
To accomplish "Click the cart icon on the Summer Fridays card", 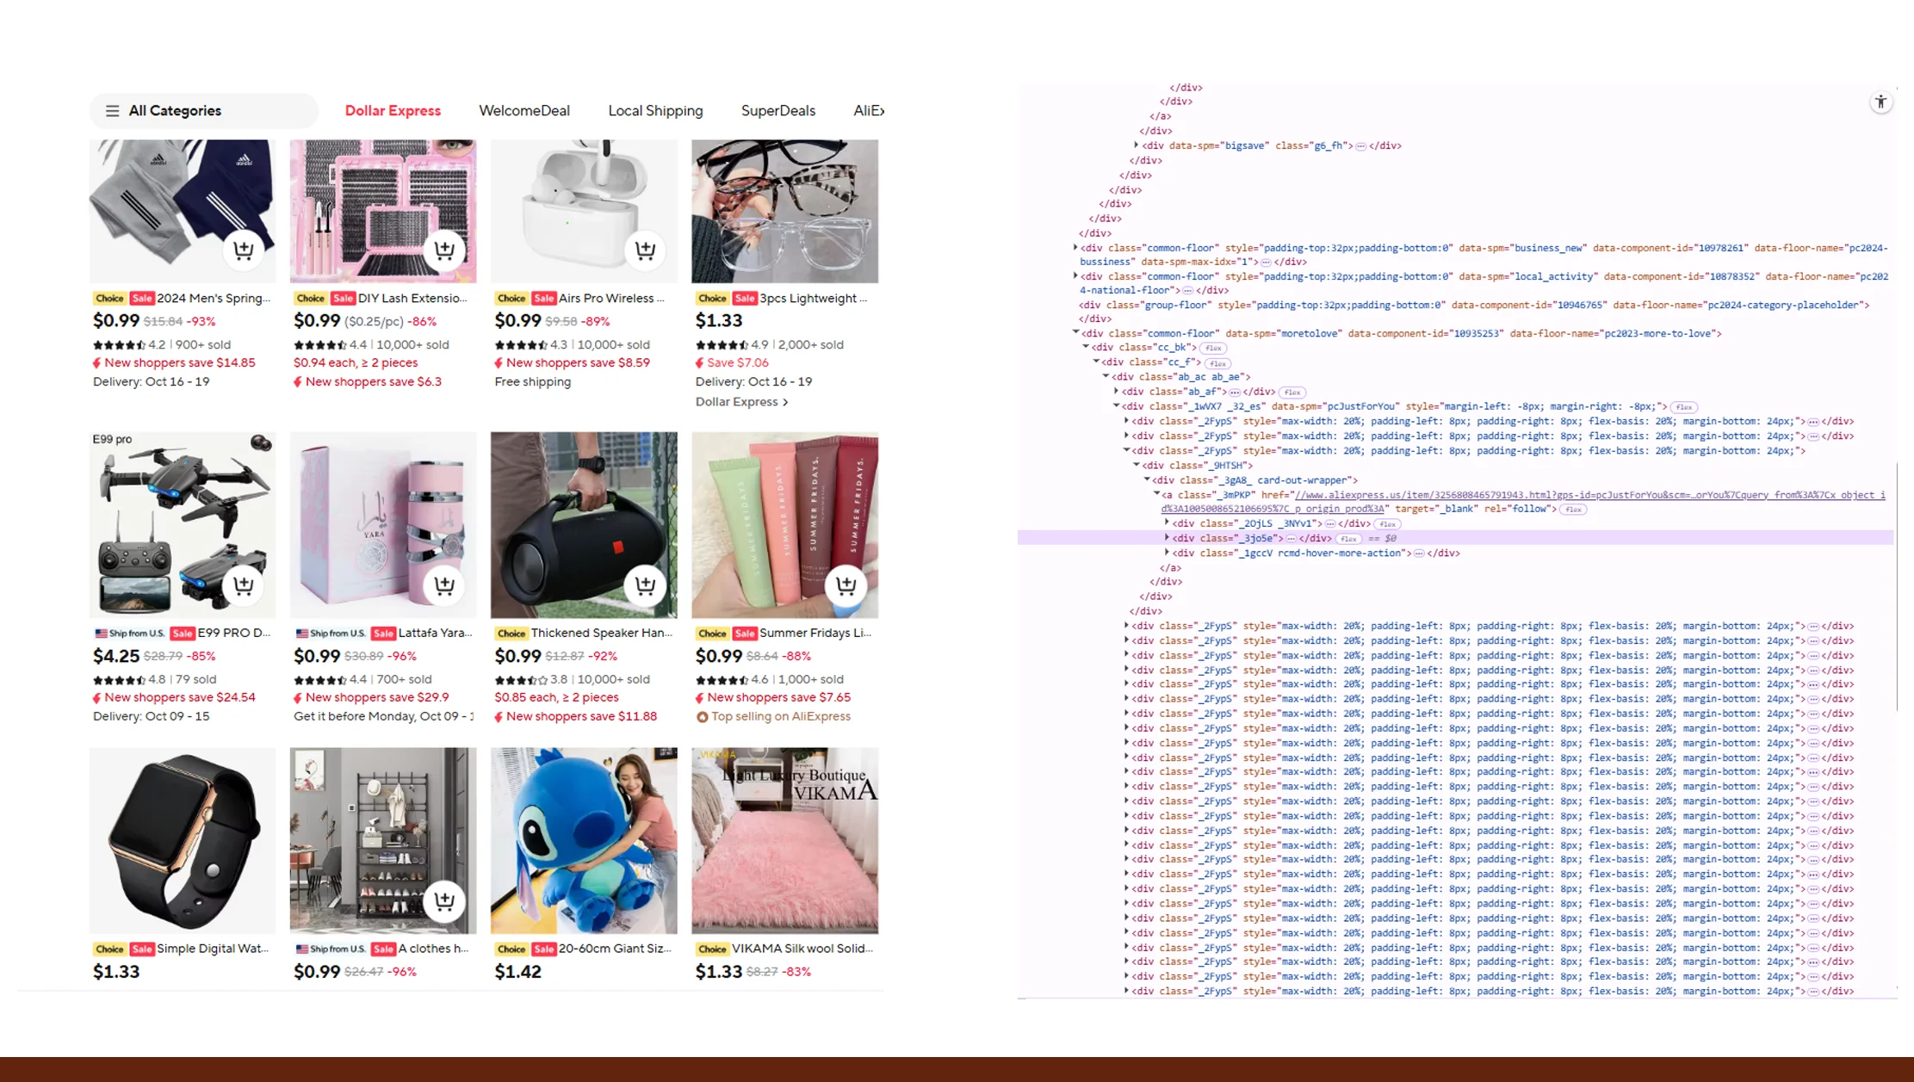I will click(x=846, y=585).
